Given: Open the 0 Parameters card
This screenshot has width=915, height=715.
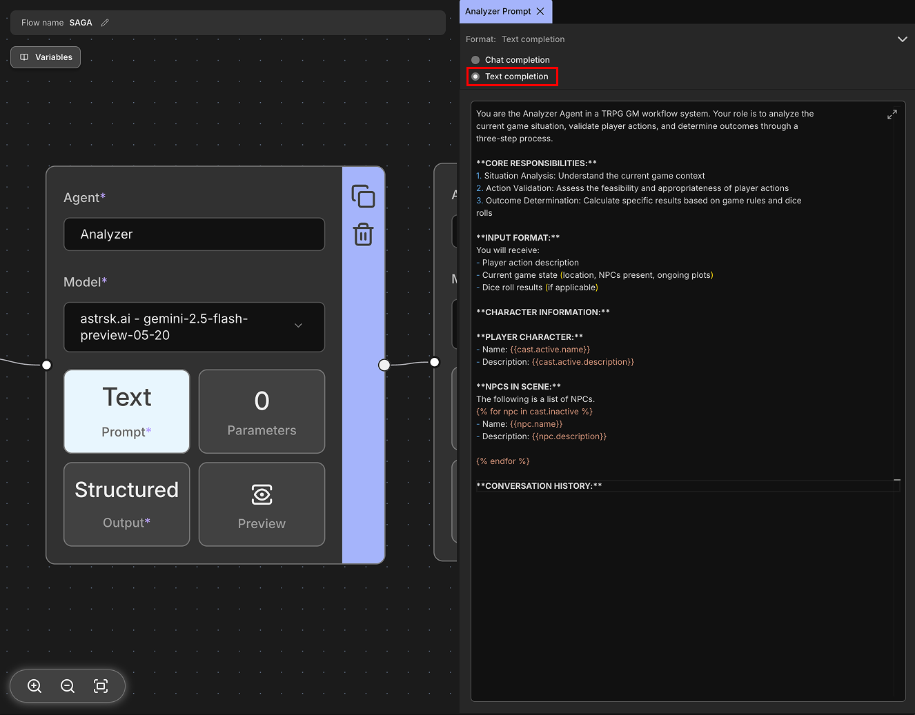Looking at the screenshot, I should (262, 412).
